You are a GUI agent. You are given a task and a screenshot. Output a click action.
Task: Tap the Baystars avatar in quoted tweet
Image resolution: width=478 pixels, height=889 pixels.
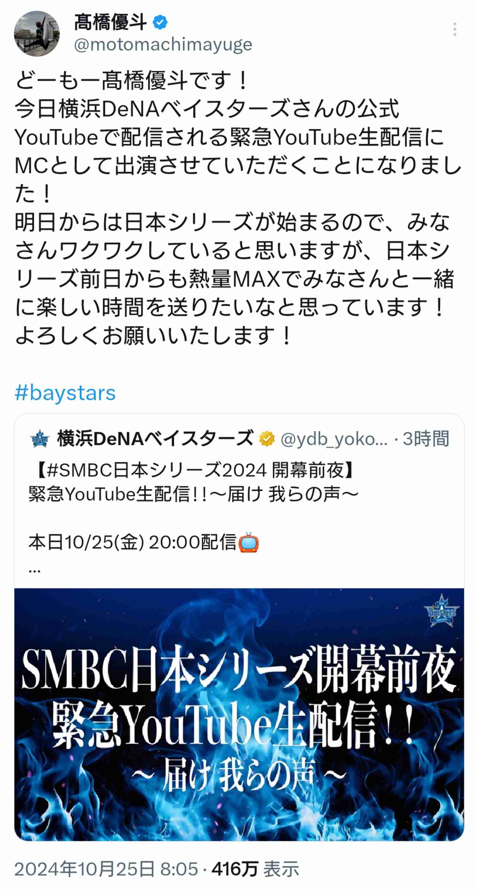(x=40, y=438)
